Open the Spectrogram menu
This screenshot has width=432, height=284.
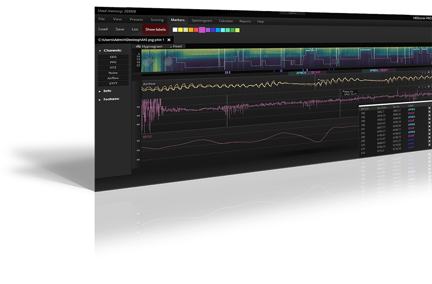pos(202,21)
